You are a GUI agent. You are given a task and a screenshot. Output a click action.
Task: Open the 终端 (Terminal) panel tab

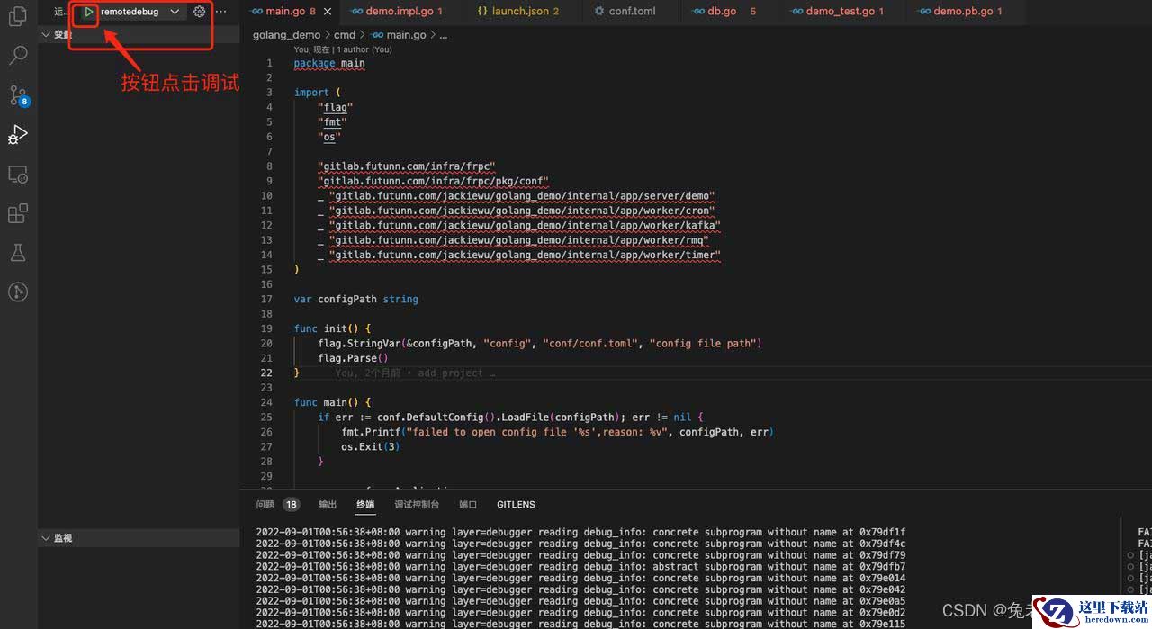pyautogui.click(x=365, y=505)
